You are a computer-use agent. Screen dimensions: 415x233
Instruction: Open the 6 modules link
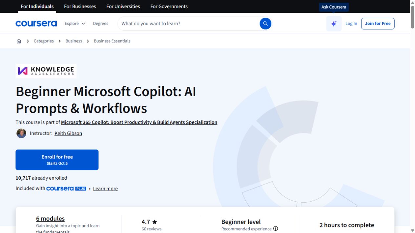pos(50,218)
